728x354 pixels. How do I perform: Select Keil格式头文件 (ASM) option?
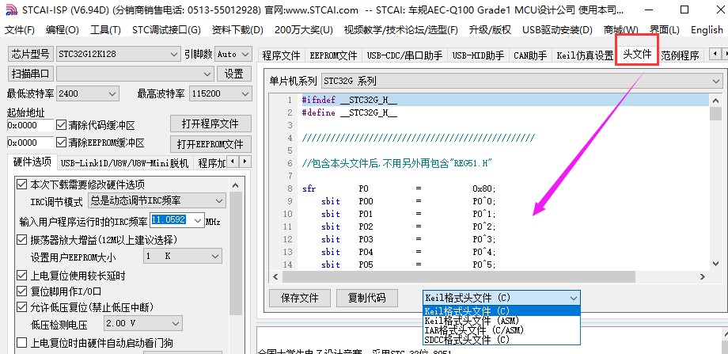(502, 321)
